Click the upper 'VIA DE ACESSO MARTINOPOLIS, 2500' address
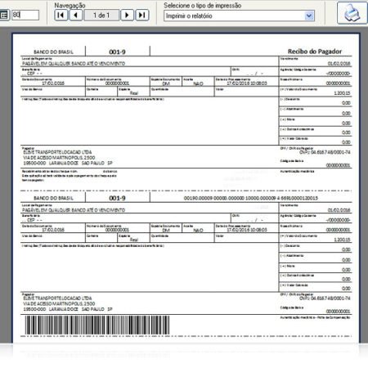 tap(59, 158)
